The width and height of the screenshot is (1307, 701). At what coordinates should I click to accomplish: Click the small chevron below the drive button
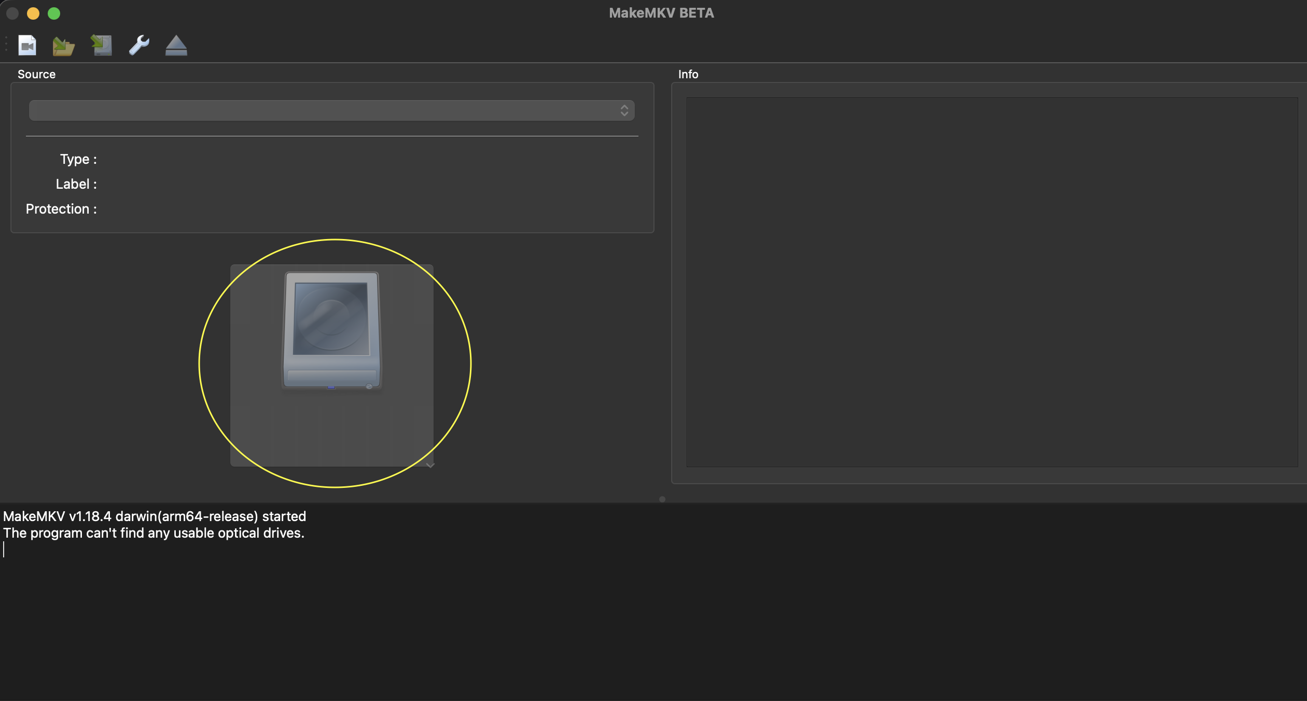430,466
